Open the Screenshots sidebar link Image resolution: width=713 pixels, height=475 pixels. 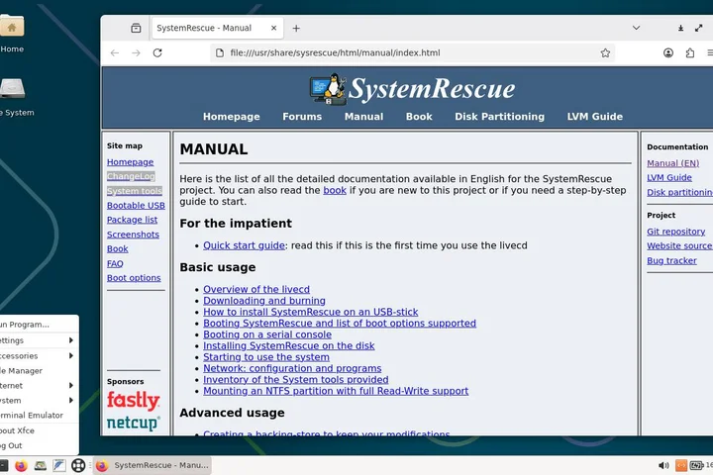coord(133,235)
